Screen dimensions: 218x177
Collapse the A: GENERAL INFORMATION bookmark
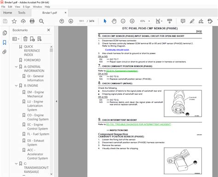(16, 67)
